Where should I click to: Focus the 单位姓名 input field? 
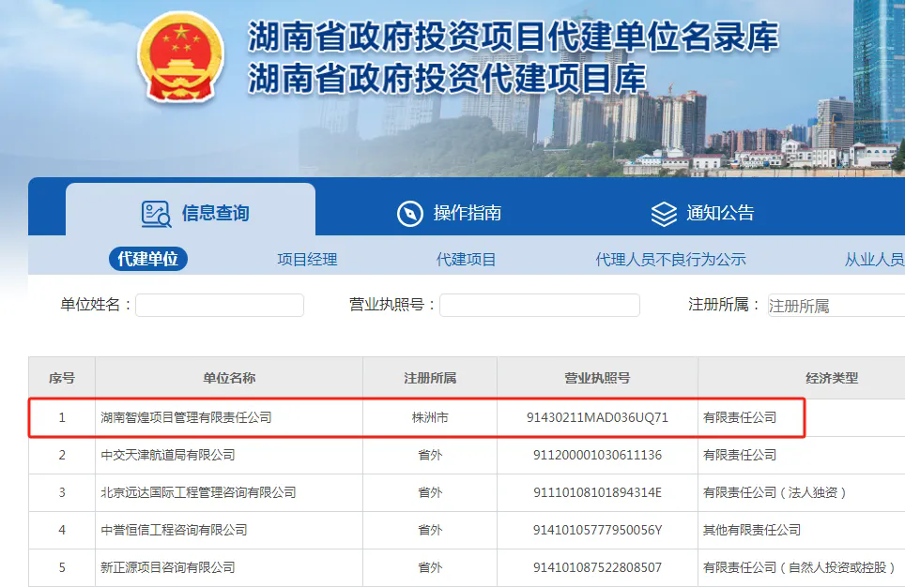(220, 306)
